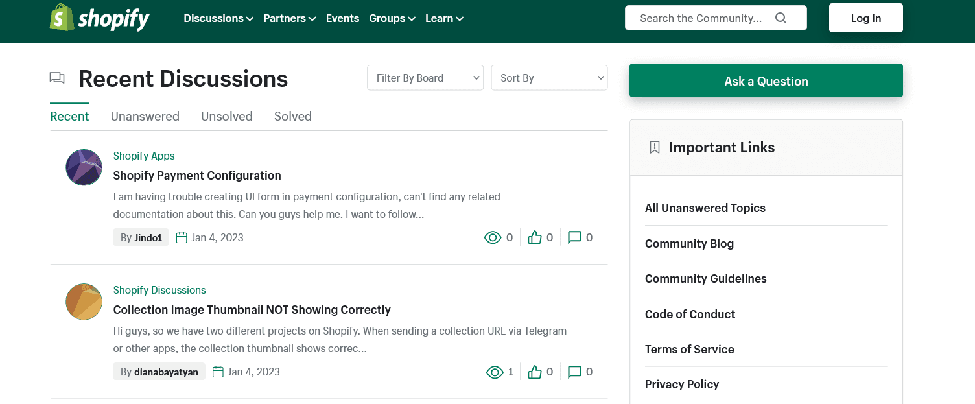Click comment icon on Collection Image Thumbnail post
The height and width of the screenshot is (404, 975).
click(x=574, y=372)
